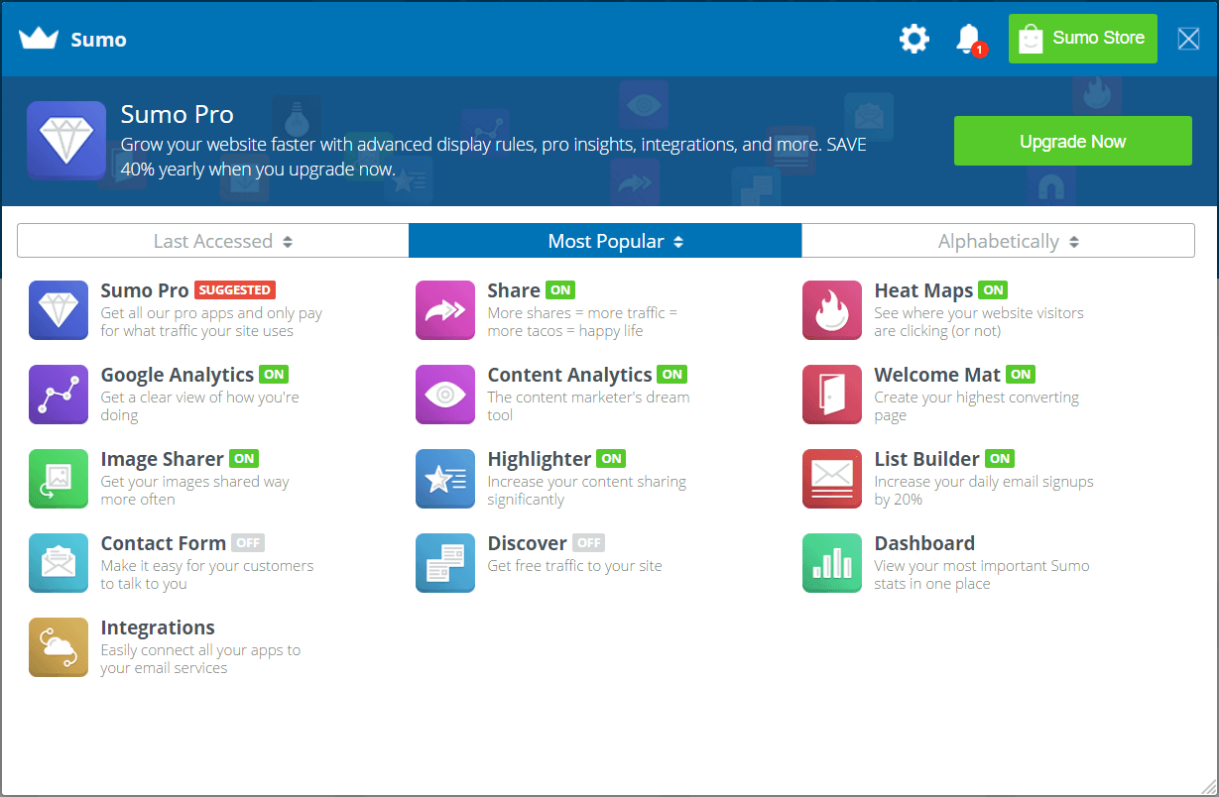Toggle the Share ON badge
The image size is (1219, 797).
pyautogui.click(x=560, y=290)
